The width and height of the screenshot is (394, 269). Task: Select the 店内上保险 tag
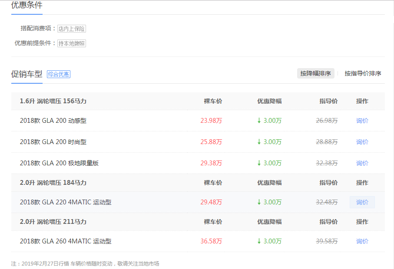tap(72, 29)
